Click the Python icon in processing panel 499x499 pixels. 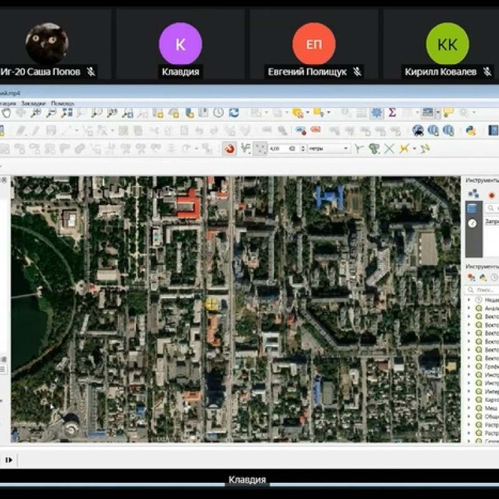point(482,278)
